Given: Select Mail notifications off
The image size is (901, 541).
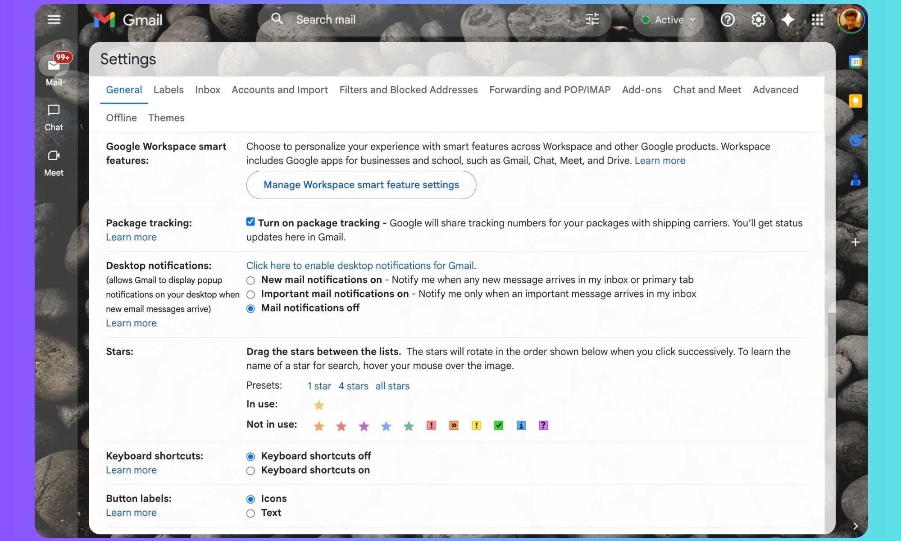Looking at the screenshot, I should click(250, 308).
